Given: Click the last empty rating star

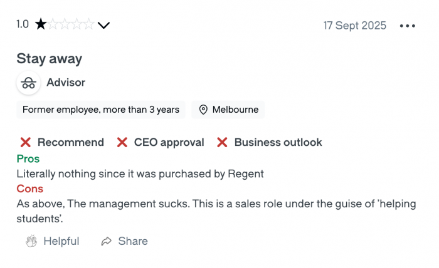Looking at the screenshot, I should click(88, 24).
